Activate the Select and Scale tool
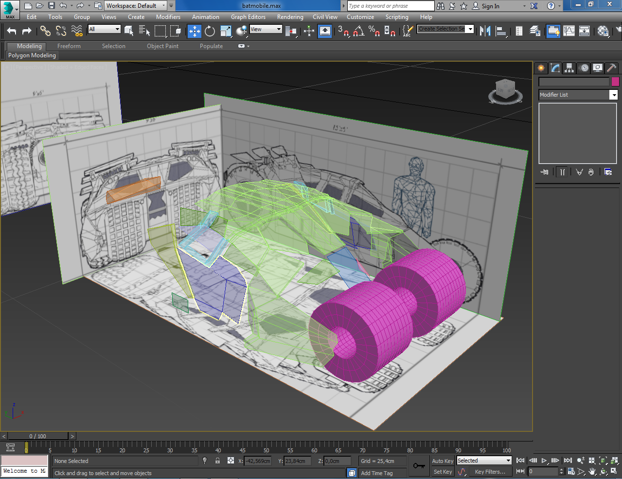 226,31
